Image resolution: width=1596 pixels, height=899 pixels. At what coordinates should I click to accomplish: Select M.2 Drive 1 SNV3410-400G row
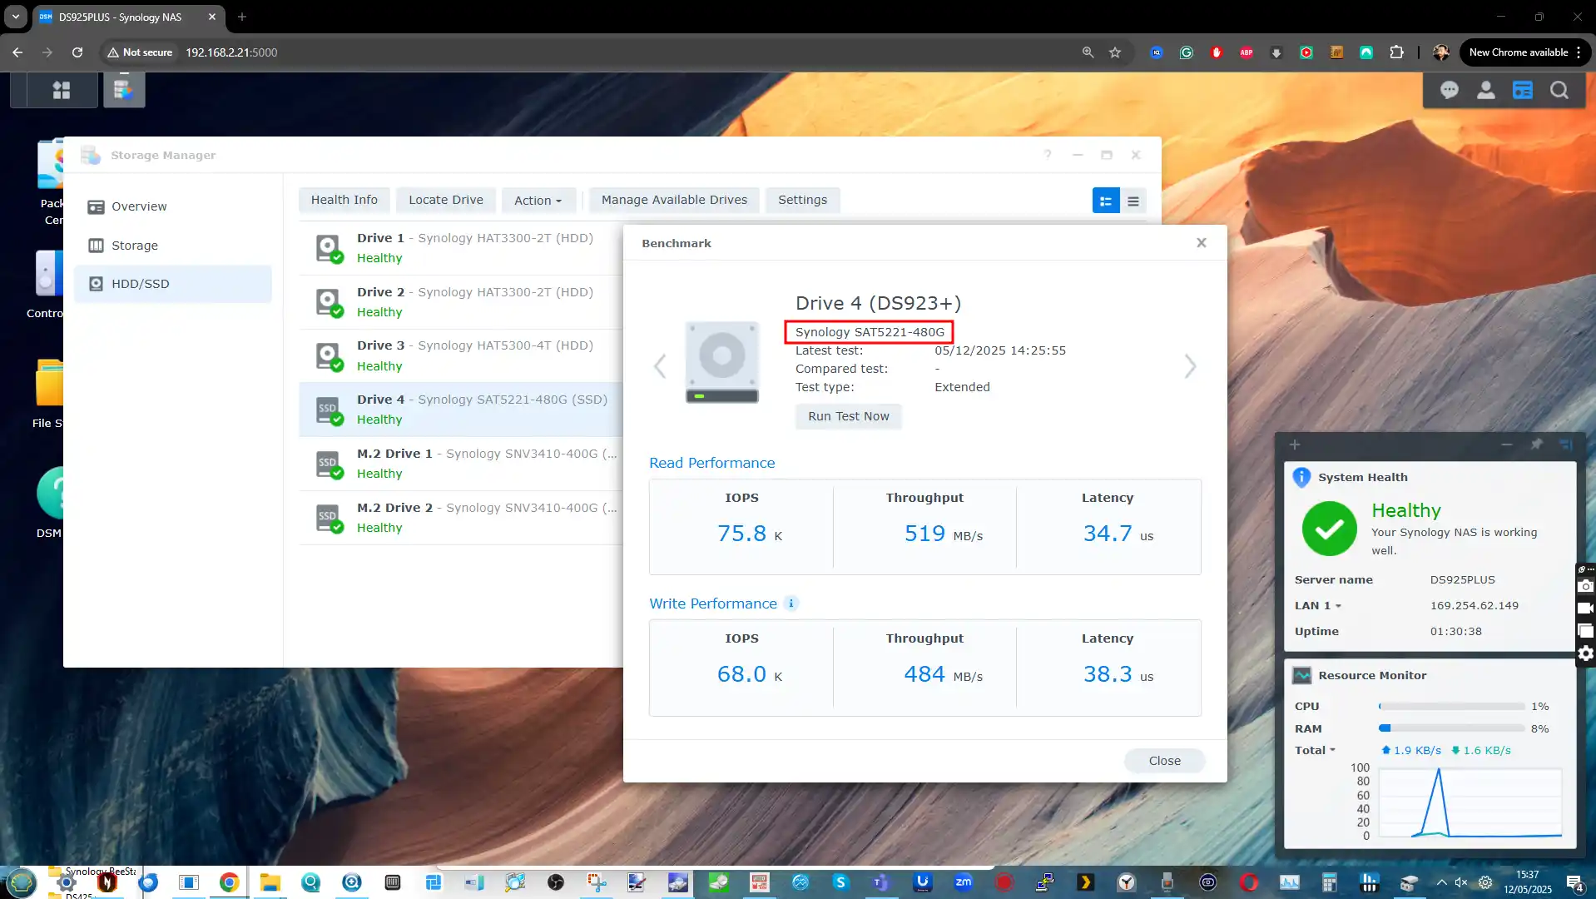pos(461,464)
